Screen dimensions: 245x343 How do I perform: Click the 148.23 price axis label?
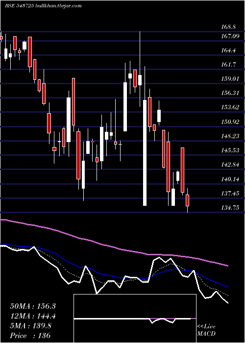pos(230,136)
